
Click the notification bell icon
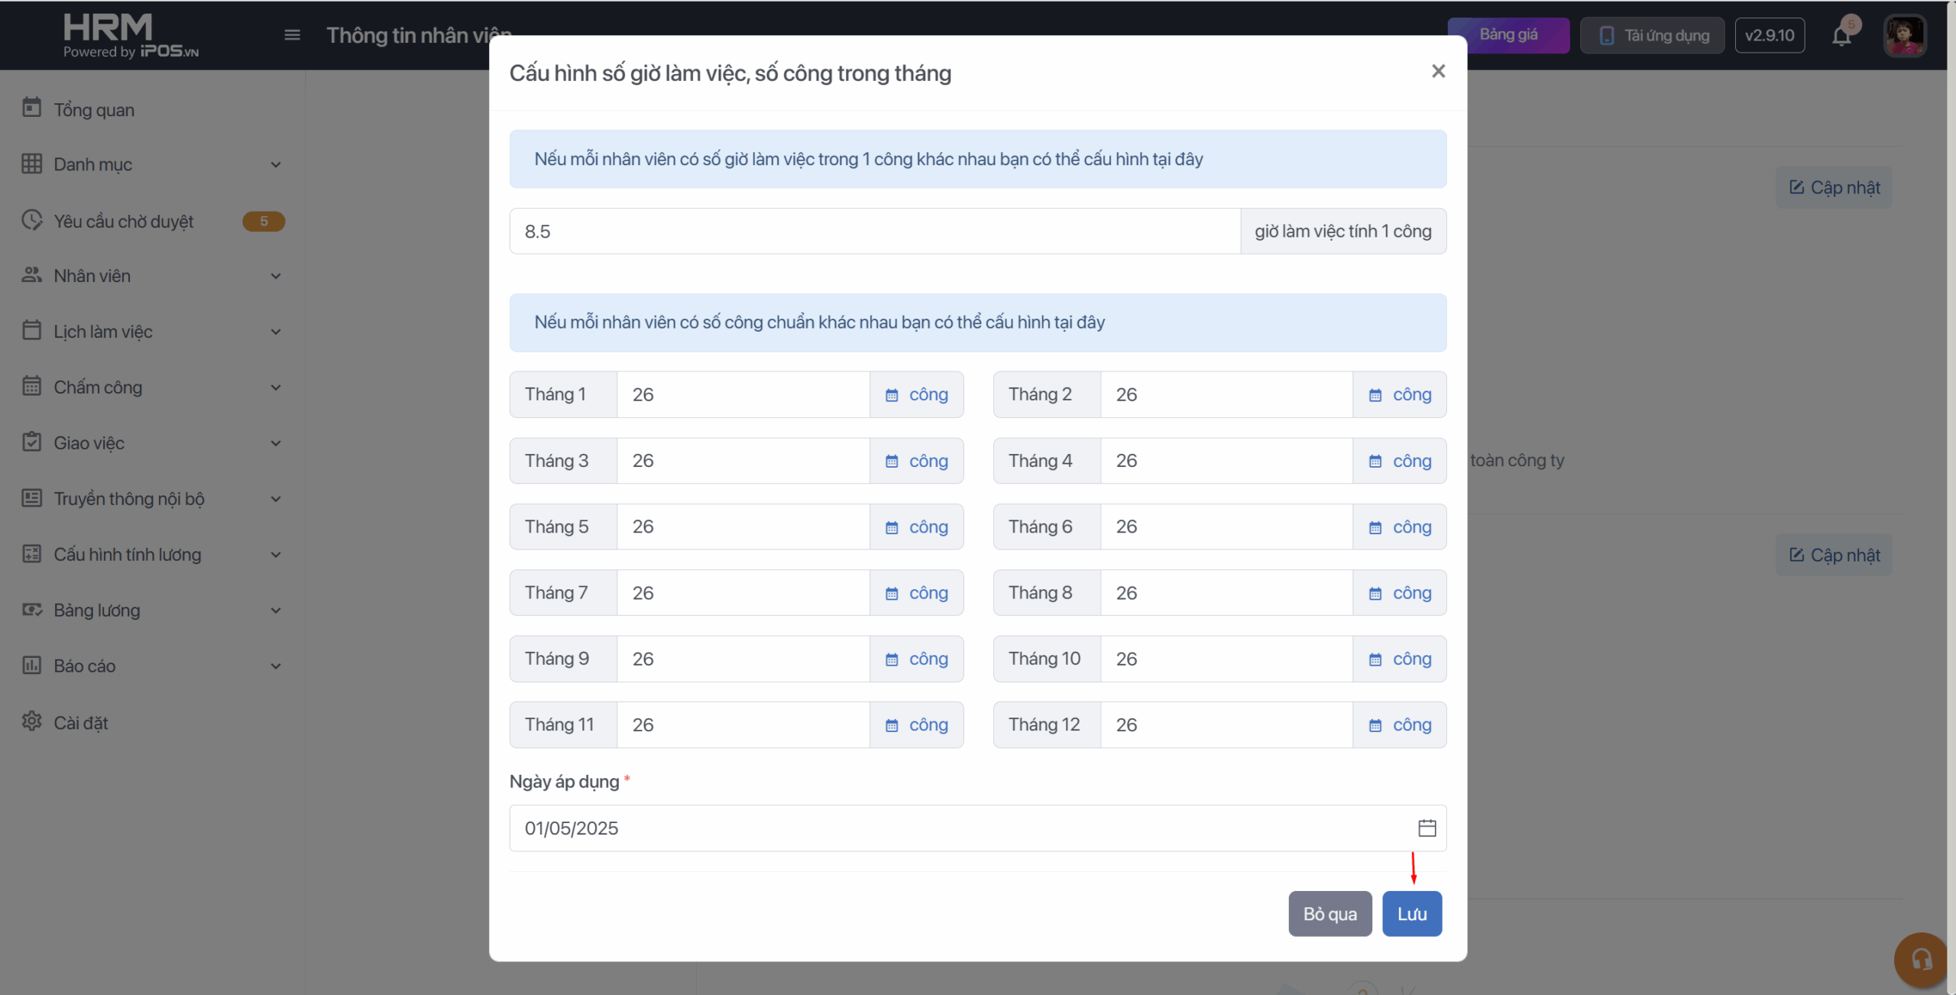coord(1841,36)
